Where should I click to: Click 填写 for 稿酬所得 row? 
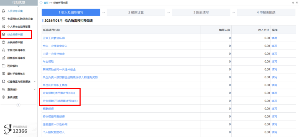[274, 109]
